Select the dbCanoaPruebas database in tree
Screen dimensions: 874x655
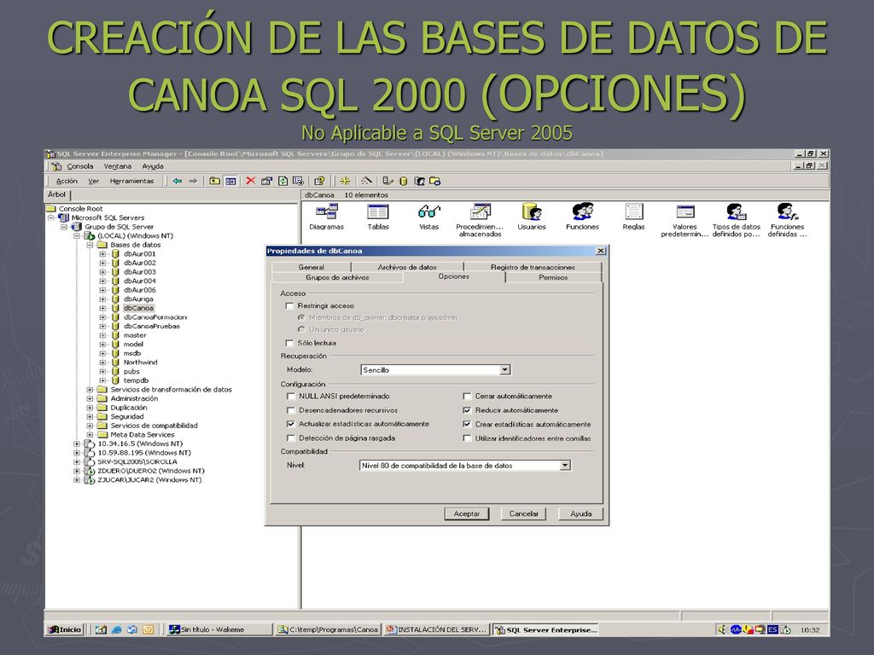coord(152,326)
